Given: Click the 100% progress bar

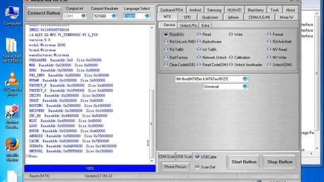Looking at the screenshot, I should 90,168.
